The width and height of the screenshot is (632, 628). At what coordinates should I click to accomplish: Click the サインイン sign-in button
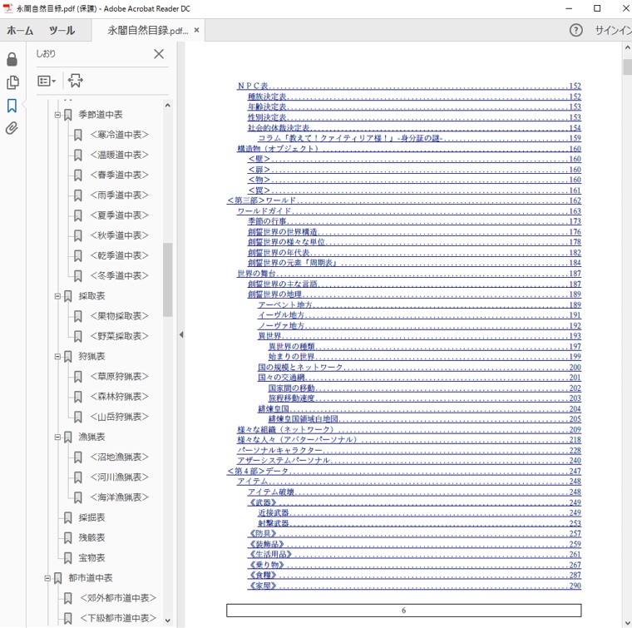(x=613, y=30)
